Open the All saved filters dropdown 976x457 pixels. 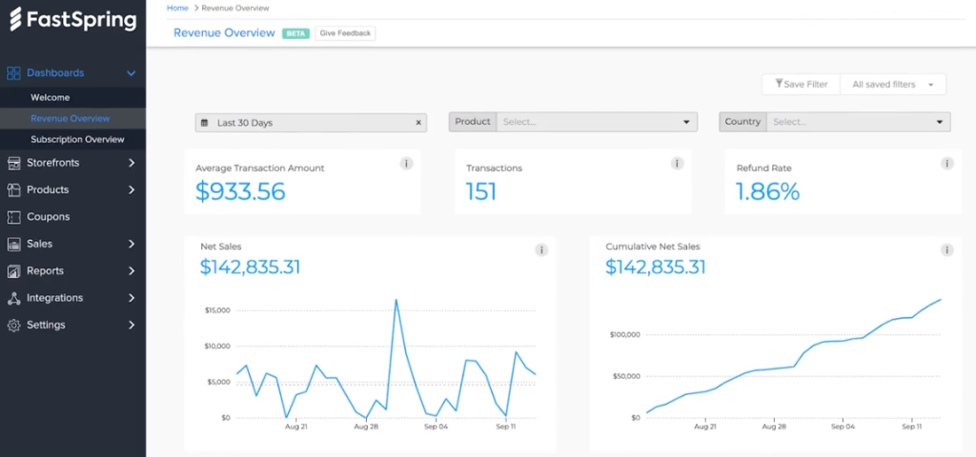893,85
